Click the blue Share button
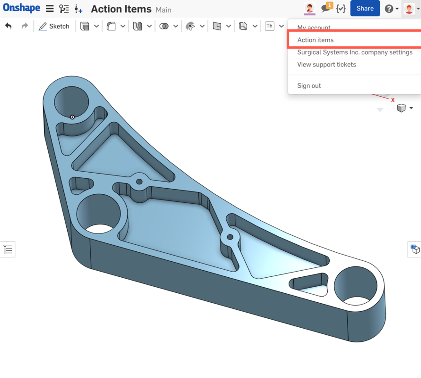The image size is (421, 378). [365, 8]
